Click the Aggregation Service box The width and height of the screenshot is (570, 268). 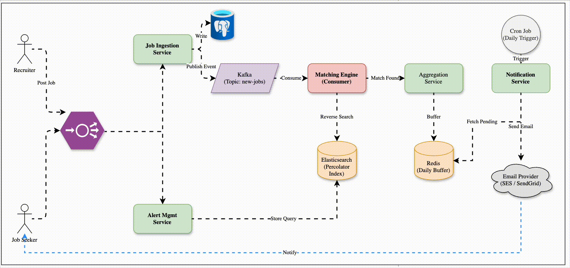point(434,78)
